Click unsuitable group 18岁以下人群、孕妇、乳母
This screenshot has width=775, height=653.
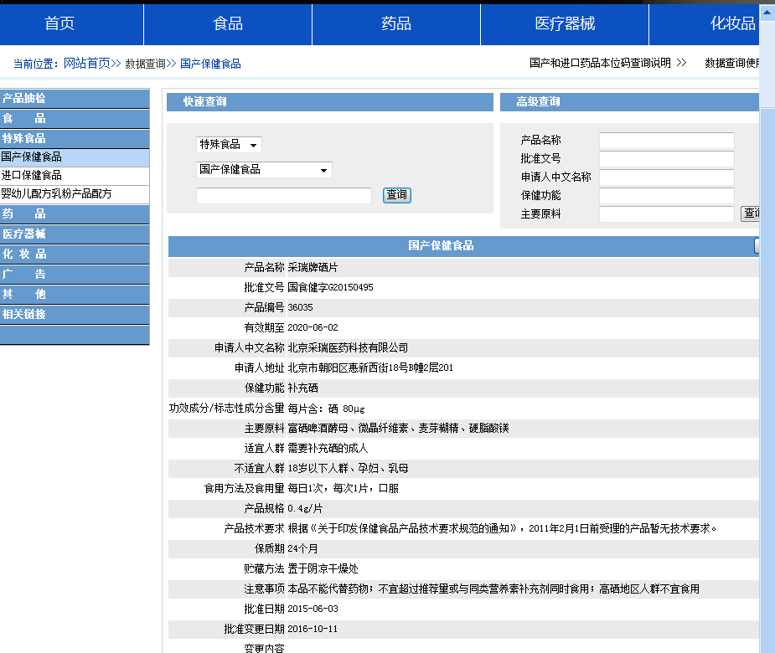click(348, 468)
